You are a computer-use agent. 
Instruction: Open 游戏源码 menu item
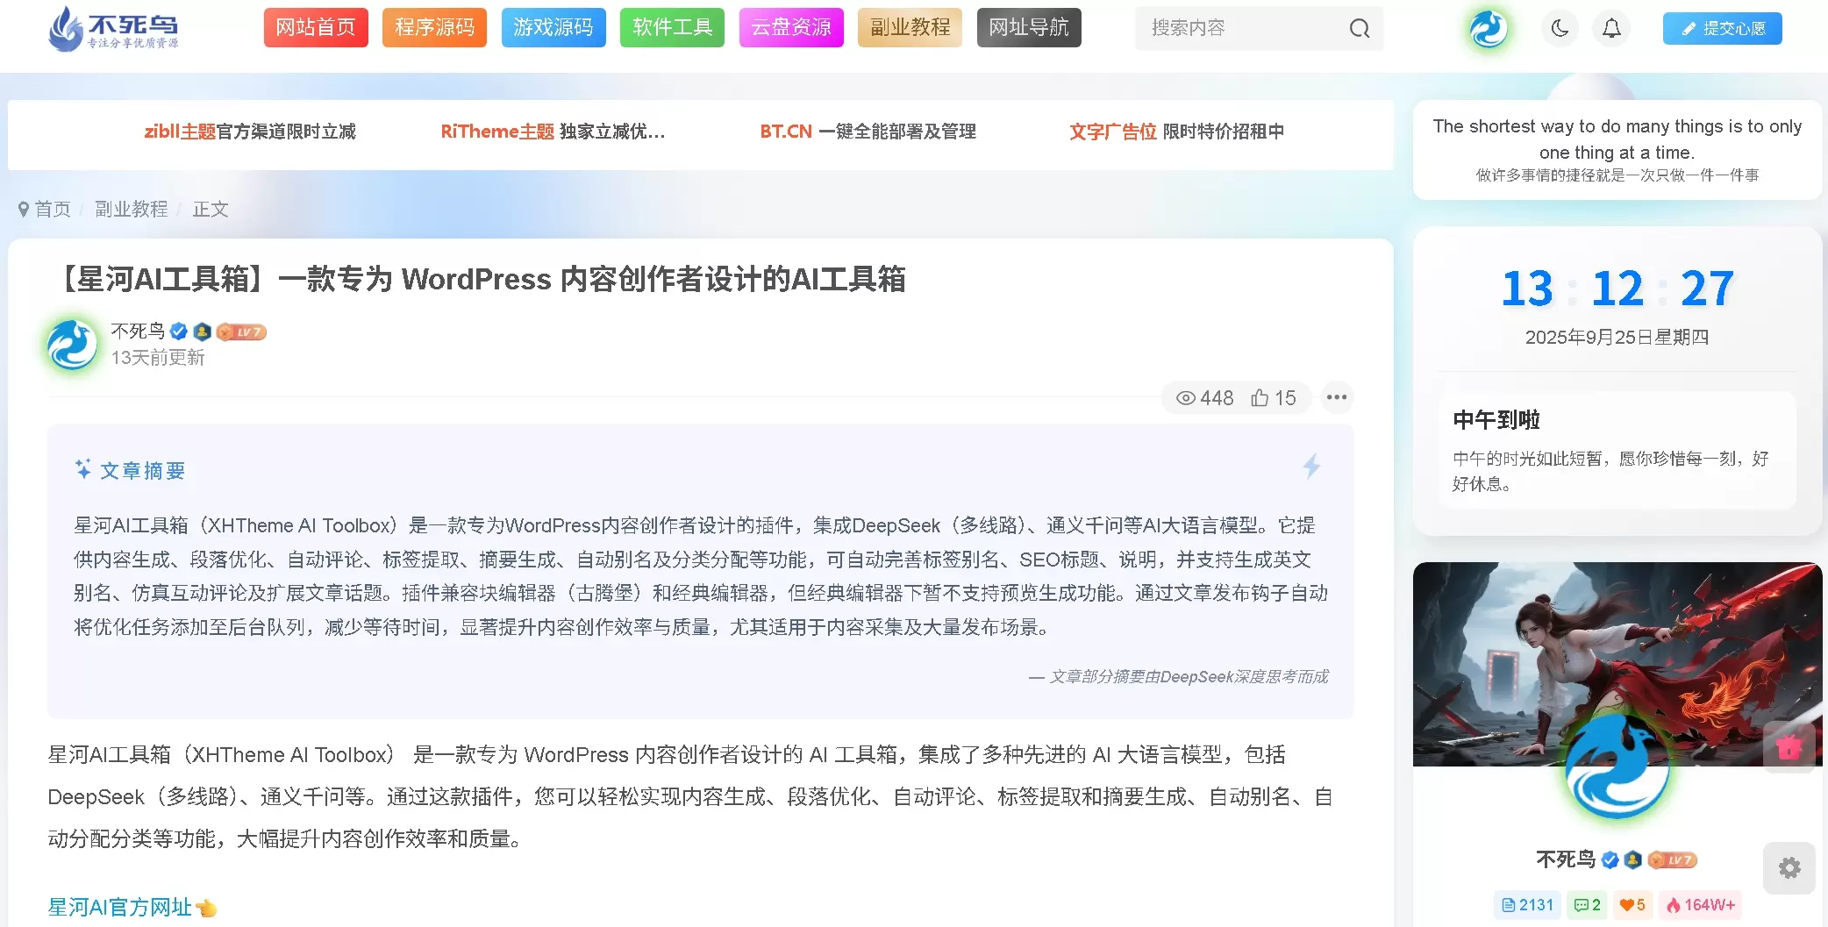553,27
